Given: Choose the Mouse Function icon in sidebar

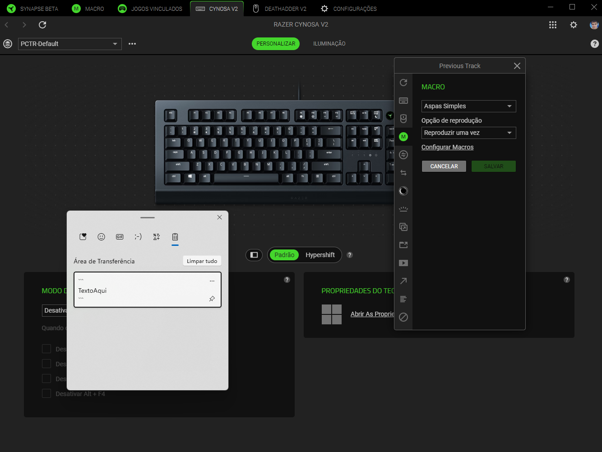Looking at the screenshot, I should pos(403,119).
